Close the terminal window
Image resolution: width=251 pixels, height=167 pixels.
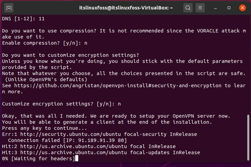[x=242, y=8]
